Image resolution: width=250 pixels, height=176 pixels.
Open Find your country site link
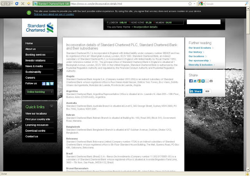[37, 119]
